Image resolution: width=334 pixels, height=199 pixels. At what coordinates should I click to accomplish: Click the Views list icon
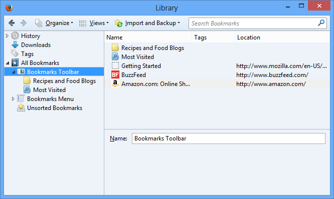pyautogui.click(x=83, y=23)
